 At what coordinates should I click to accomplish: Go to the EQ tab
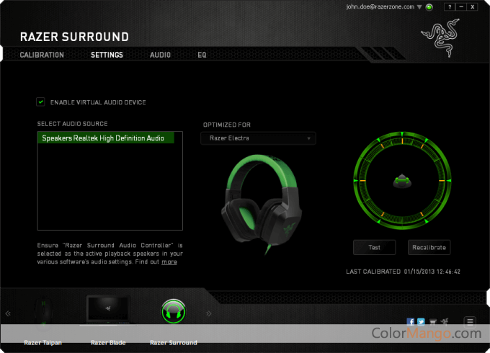202,55
